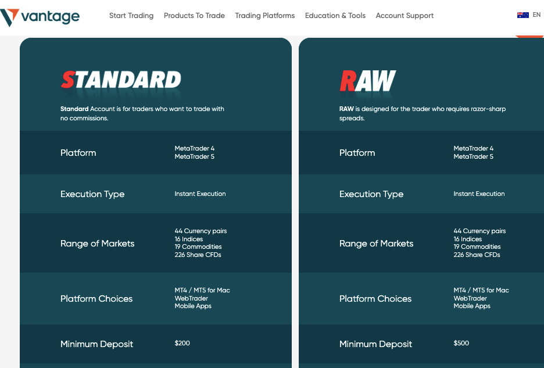544x368 pixels.
Task: Click Minimum Deposit label in Standard card
Action: (97, 344)
